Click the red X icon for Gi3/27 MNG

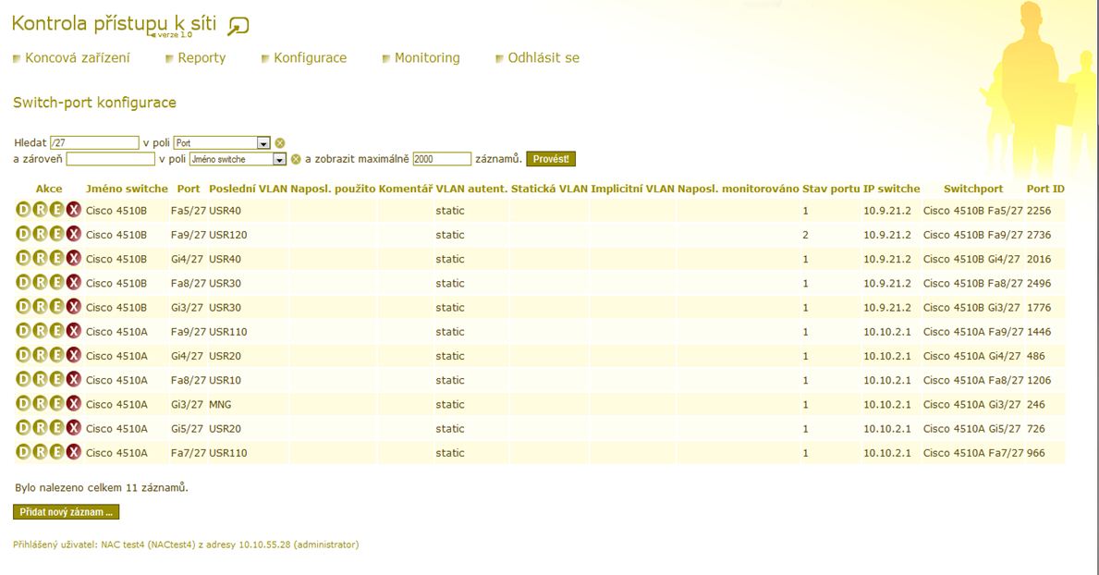73,404
